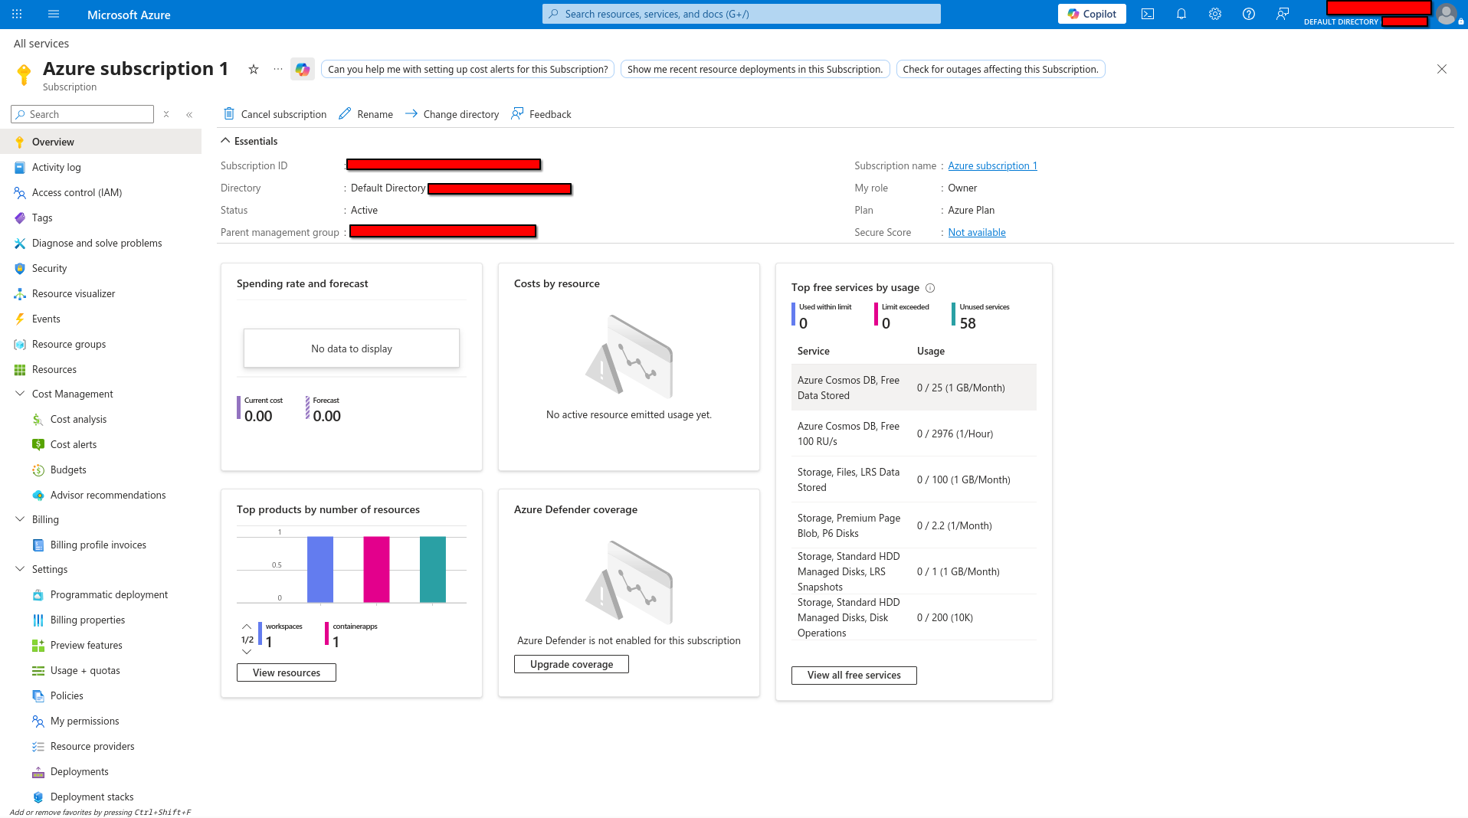The width and height of the screenshot is (1468, 818).
Task: Click the Events lightning icon
Action: tap(20, 319)
